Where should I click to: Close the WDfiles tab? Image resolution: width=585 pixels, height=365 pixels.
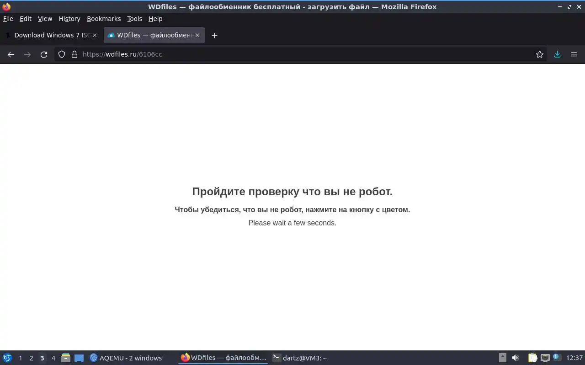tap(197, 35)
